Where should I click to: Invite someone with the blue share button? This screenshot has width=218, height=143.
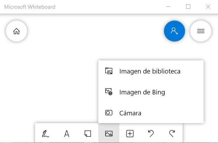(174, 31)
